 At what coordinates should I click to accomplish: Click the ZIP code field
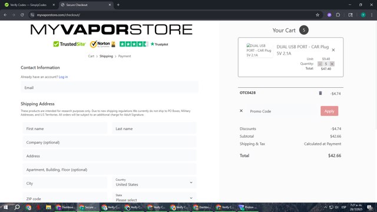(65, 198)
